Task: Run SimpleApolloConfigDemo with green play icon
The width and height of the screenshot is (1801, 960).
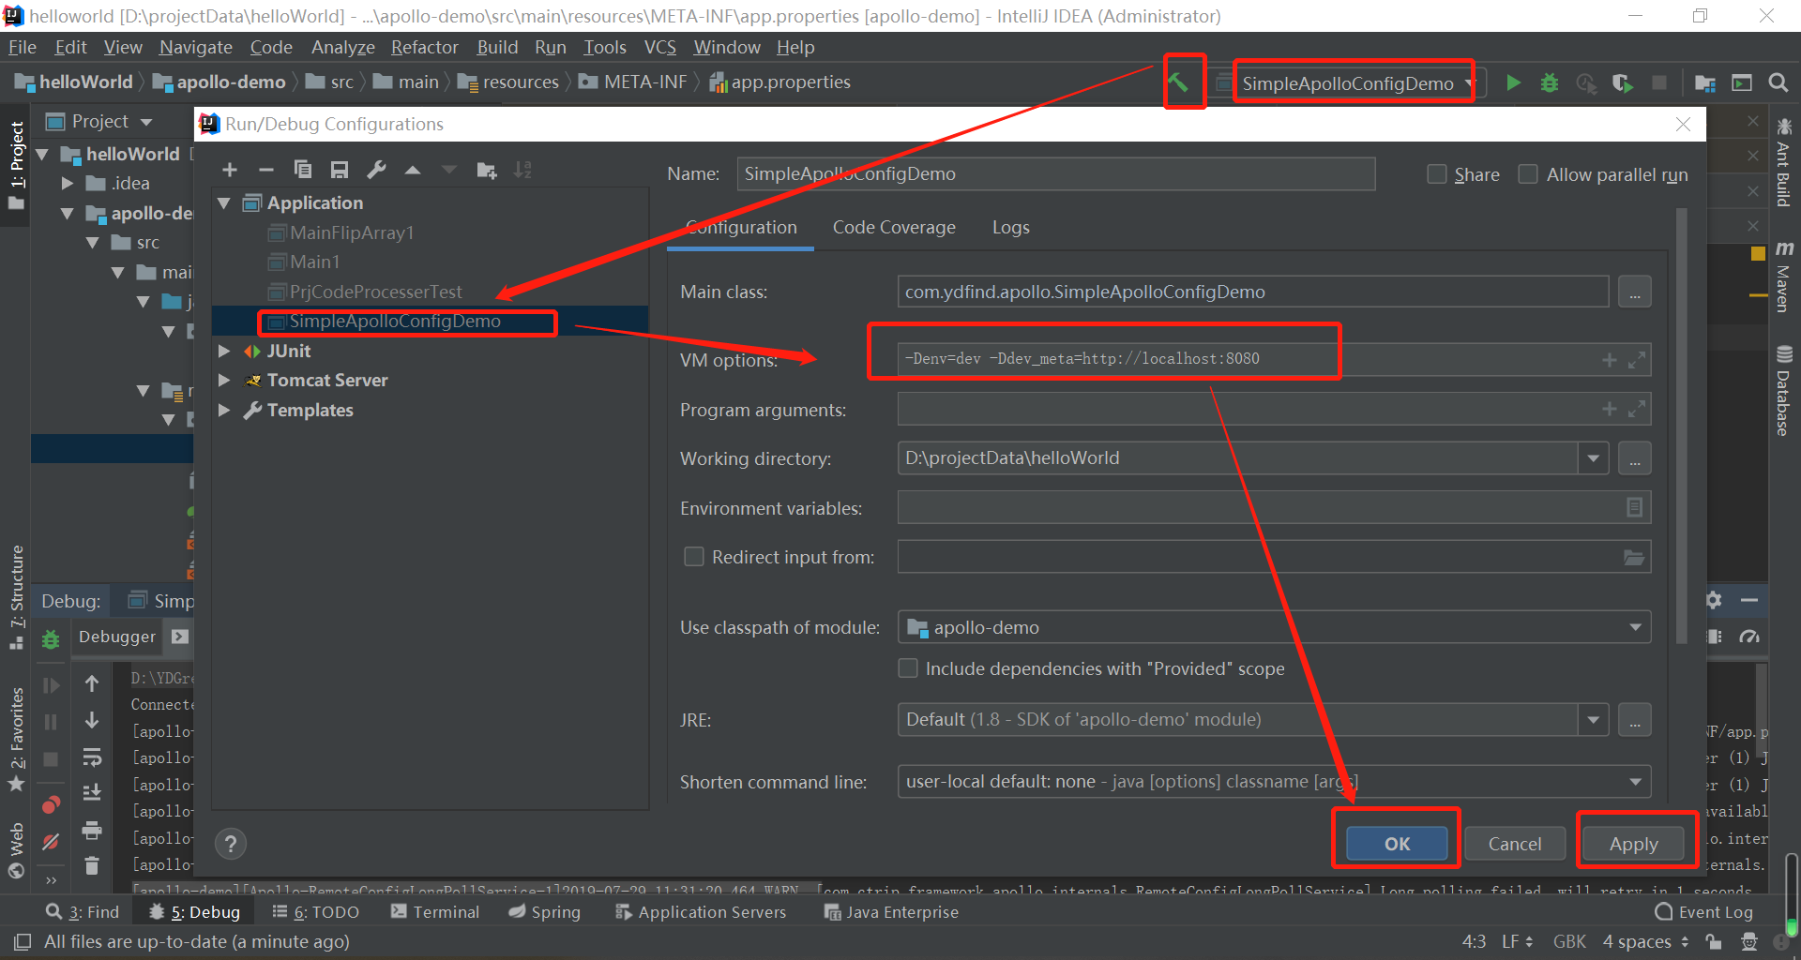Action: point(1513,82)
